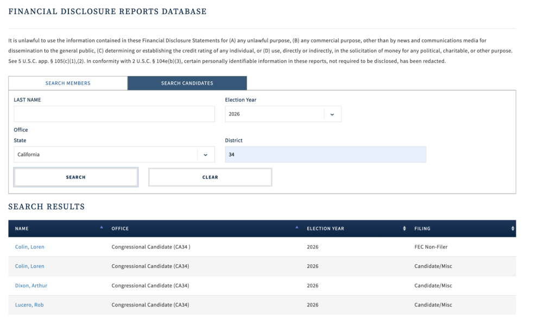Click the Search Results heading
This screenshot has height=319, width=556.
coord(47,207)
